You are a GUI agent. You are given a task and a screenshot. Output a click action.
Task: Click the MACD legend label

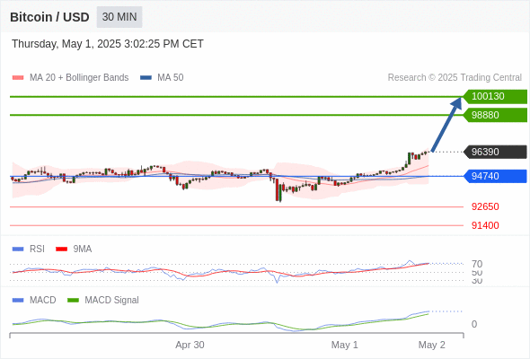coord(42,301)
